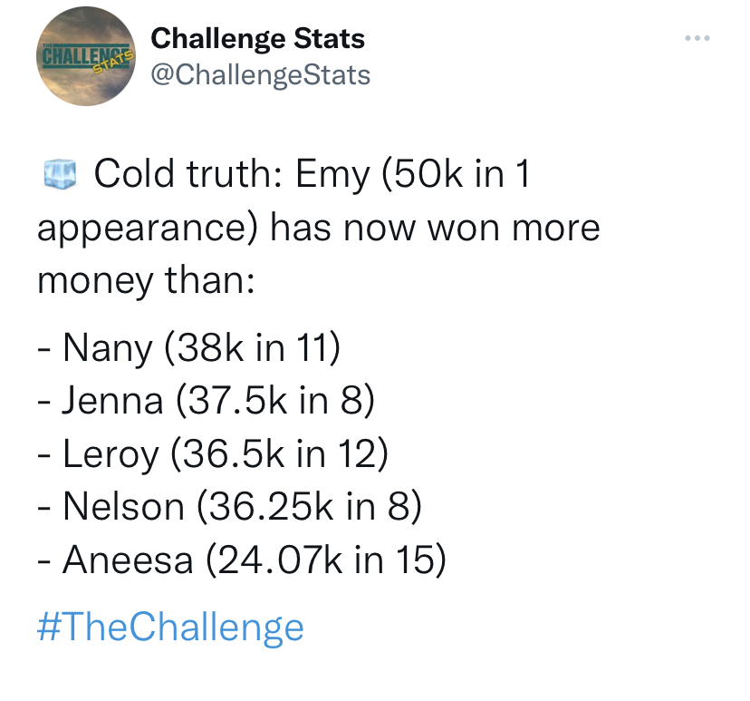Open the three-dot more options menu

697,38
